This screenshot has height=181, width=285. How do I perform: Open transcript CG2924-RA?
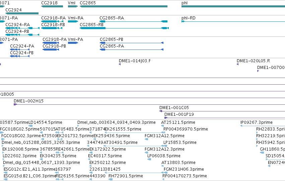[17, 24]
